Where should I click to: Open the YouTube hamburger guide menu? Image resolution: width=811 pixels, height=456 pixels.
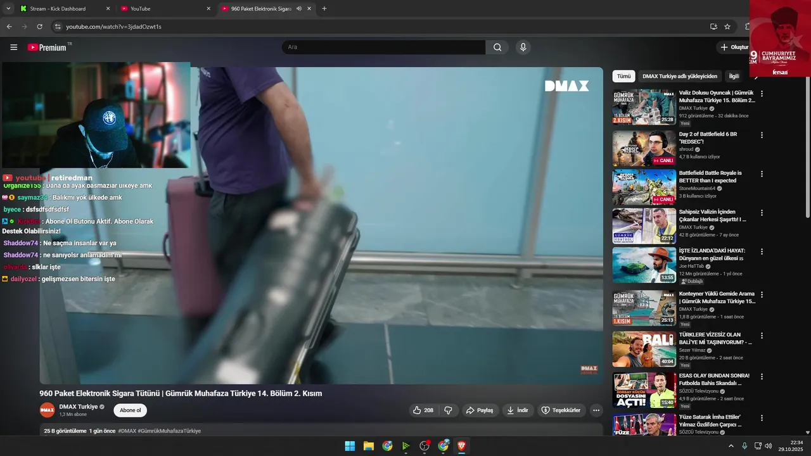[x=13, y=47]
